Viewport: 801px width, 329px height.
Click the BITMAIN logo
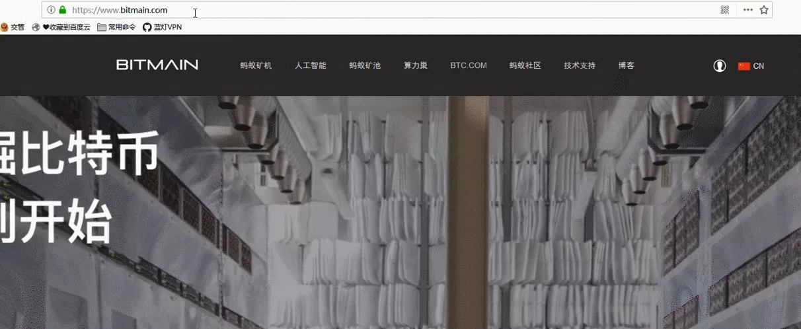click(x=157, y=65)
